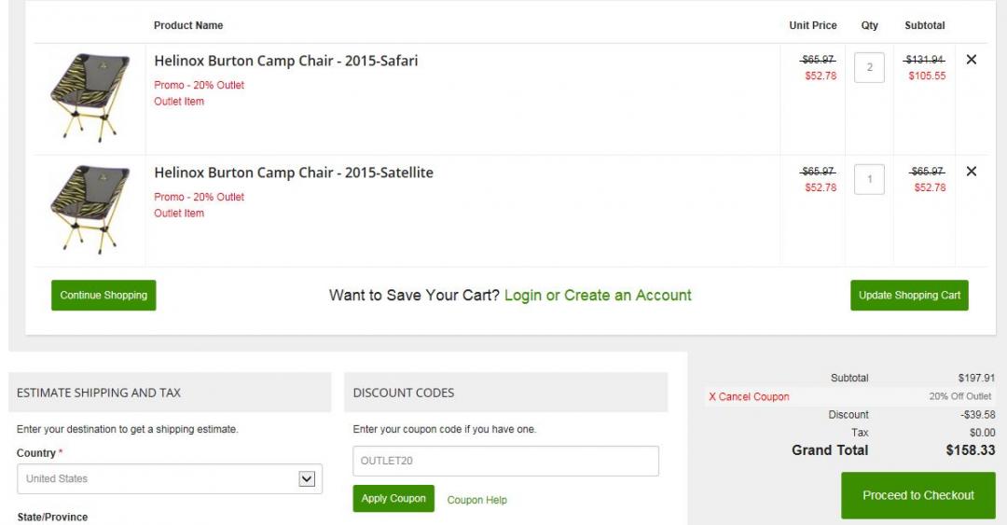
Task: Click the Country dropdown arrow icon
Action: click(x=307, y=479)
